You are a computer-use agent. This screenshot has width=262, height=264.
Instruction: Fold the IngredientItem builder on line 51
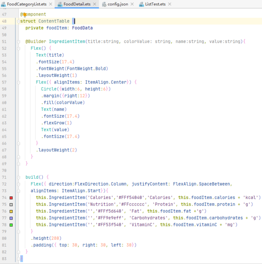pos(18,42)
